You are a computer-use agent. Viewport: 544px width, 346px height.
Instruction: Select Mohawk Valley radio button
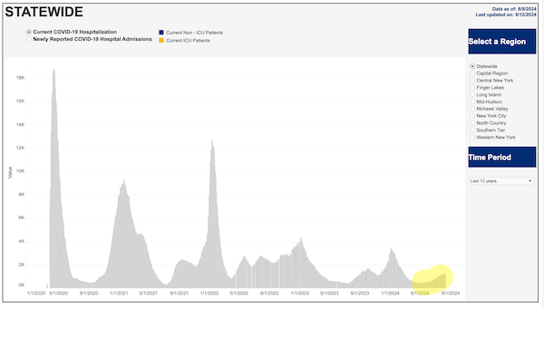tap(472, 109)
